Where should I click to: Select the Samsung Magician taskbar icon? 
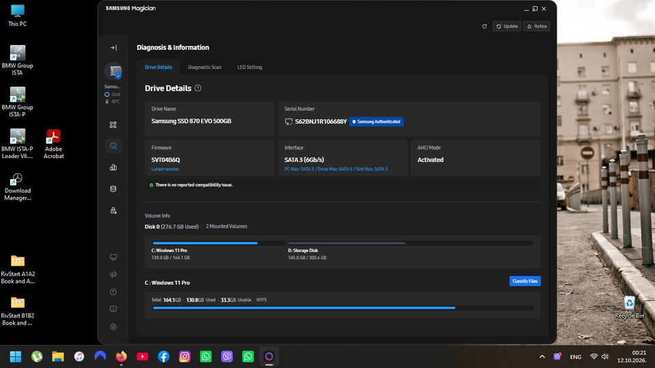269,356
